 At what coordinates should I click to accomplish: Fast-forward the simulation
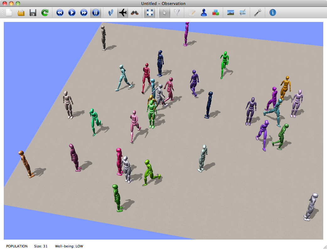(84, 13)
